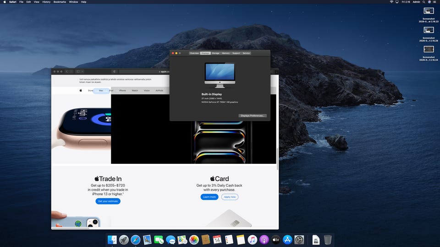
Task: Open FaceTime in the Dock
Action: pos(159,240)
